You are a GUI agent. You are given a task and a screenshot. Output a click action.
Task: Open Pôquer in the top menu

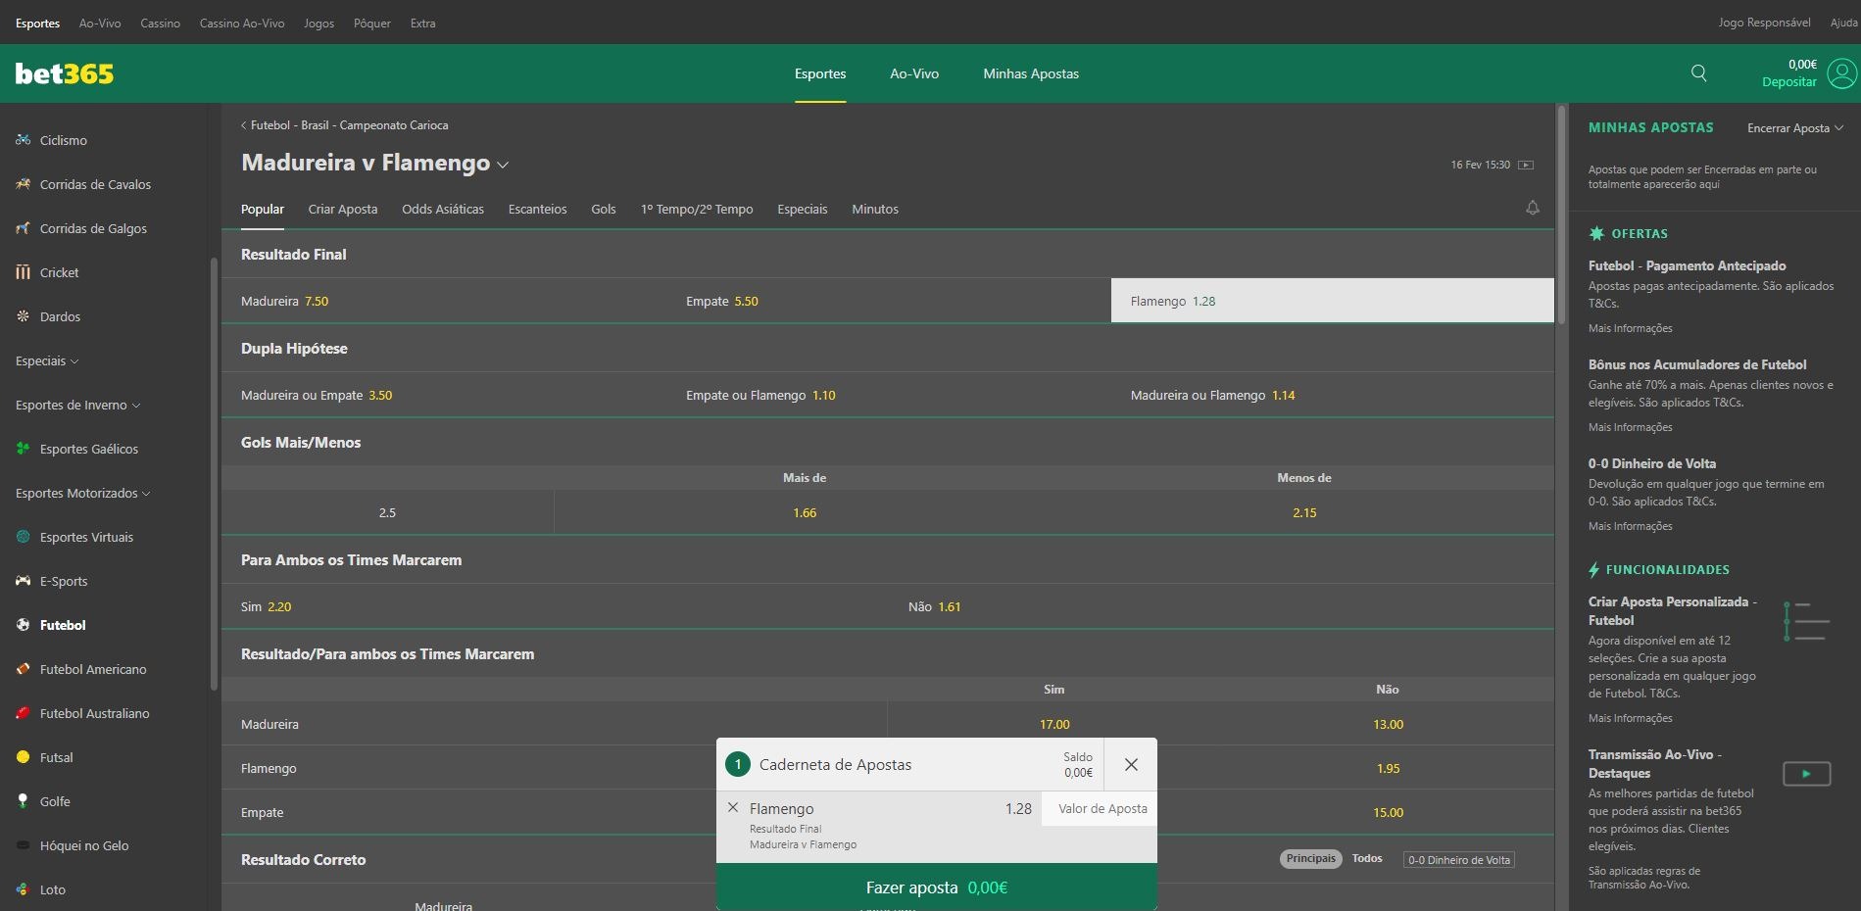(372, 23)
